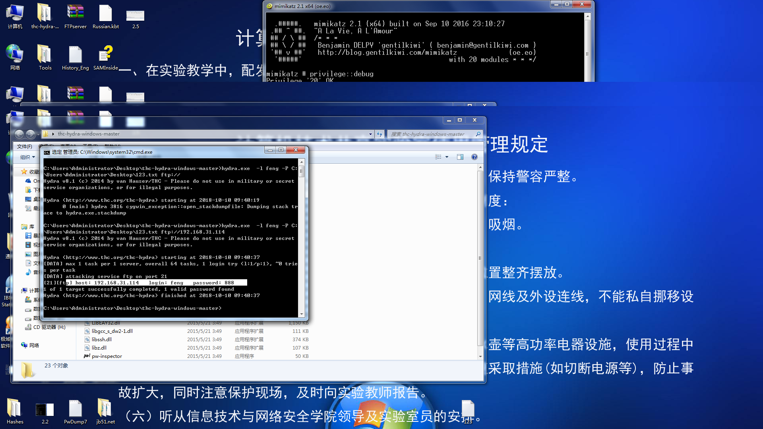Open the FTPserver archive icon
Image resolution: width=763 pixels, height=429 pixels.
pos(75,17)
